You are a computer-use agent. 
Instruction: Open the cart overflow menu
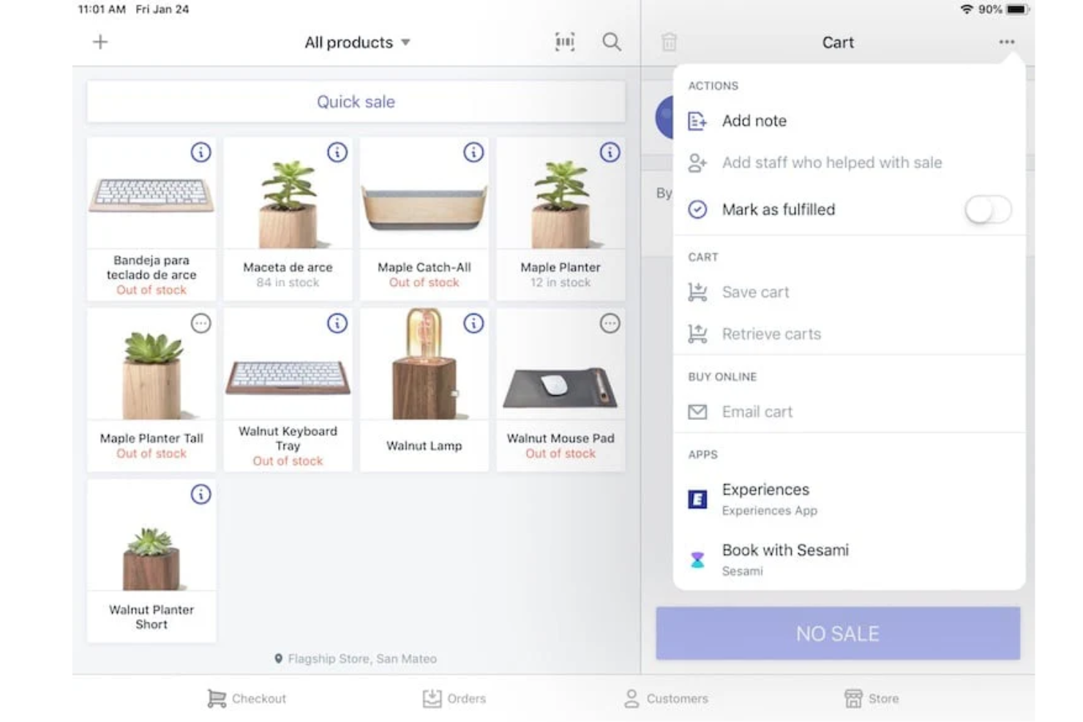tap(1006, 42)
